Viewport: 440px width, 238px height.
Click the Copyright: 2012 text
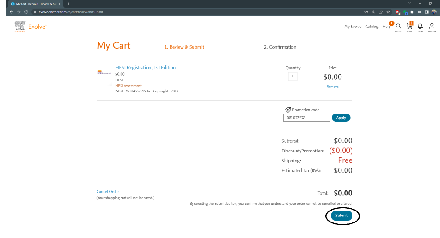165,91
